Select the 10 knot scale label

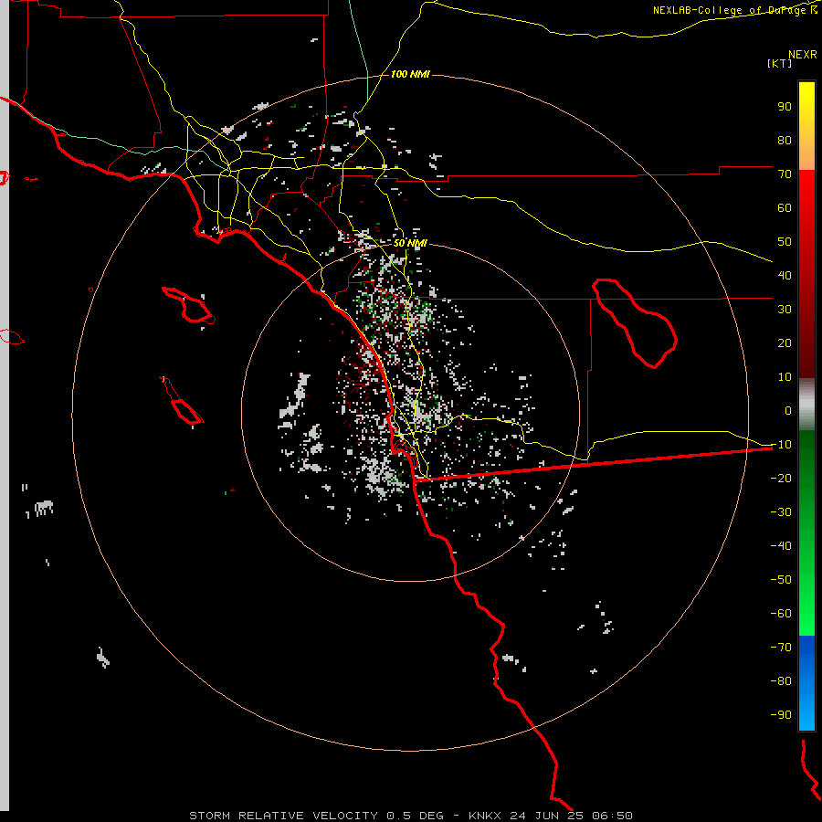tap(785, 377)
